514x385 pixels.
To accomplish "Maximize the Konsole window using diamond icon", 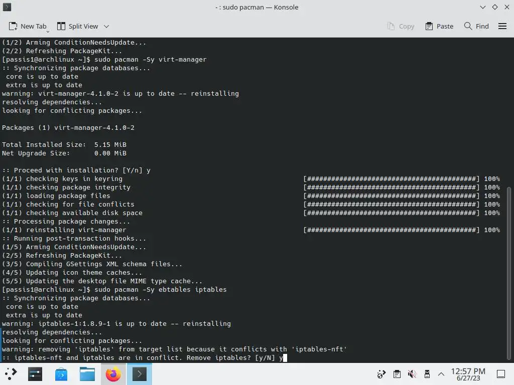I will 494,7.
